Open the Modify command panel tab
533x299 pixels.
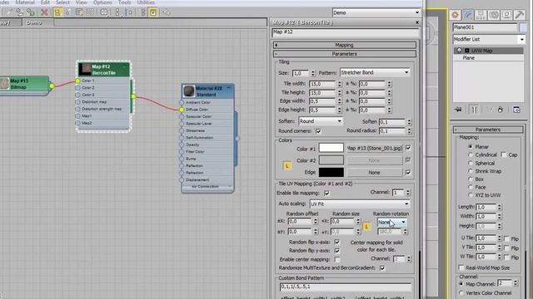(x=468, y=15)
